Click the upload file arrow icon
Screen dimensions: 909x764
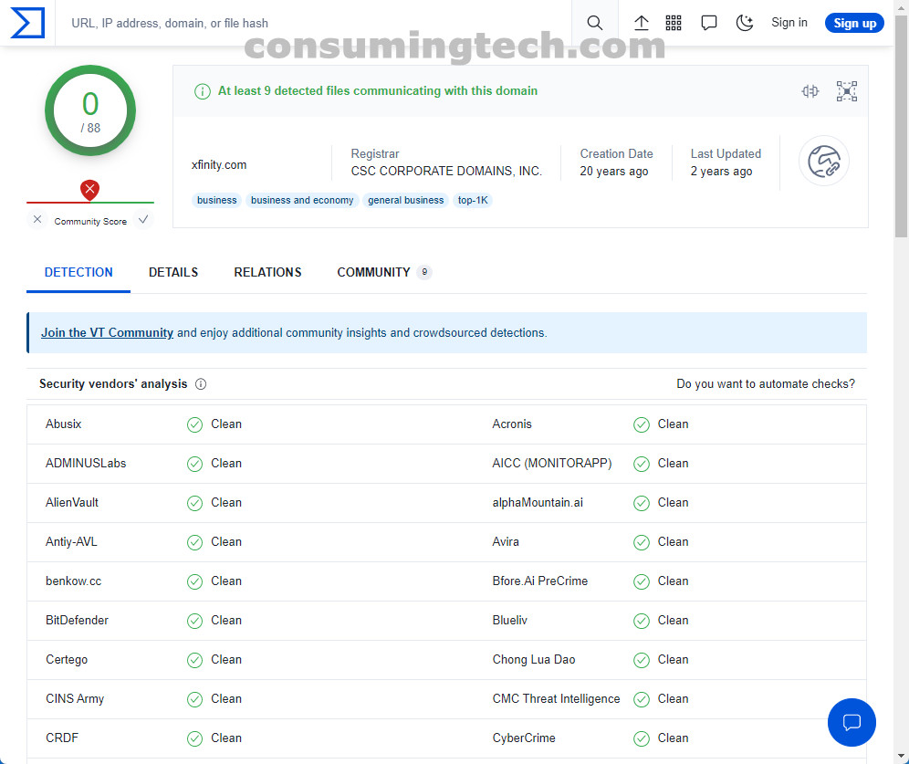[641, 23]
